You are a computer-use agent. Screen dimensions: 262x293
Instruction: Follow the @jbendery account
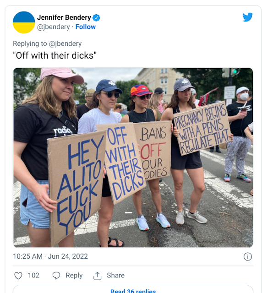[86, 27]
